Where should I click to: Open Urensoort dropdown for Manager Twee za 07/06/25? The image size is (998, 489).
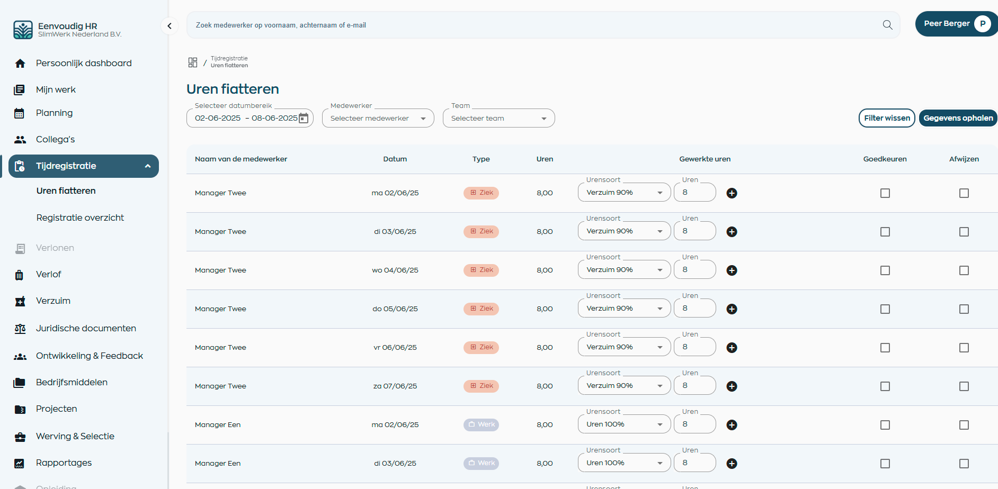click(x=625, y=386)
